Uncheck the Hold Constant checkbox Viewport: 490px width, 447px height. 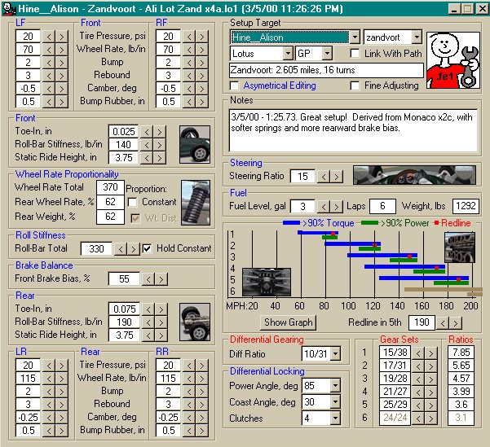pyautogui.click(x=148, y=248)
